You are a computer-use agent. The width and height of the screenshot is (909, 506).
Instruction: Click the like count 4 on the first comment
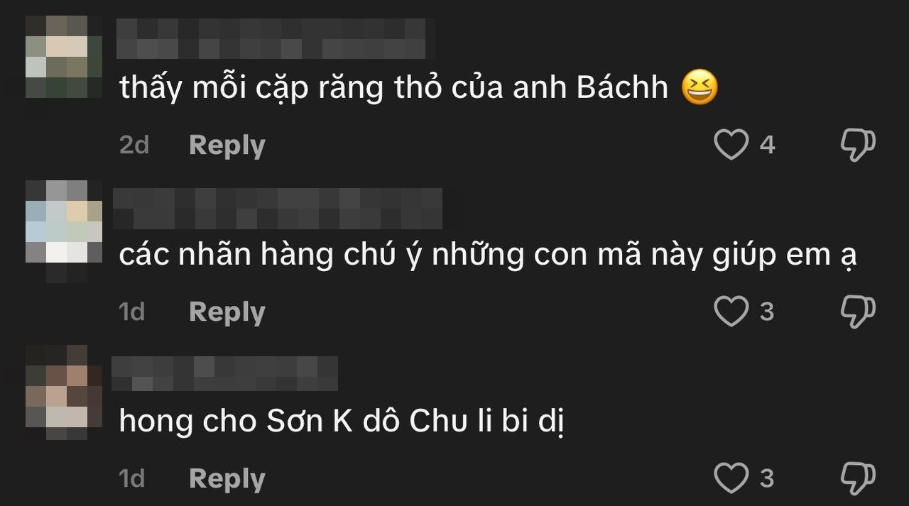[767, 145]
